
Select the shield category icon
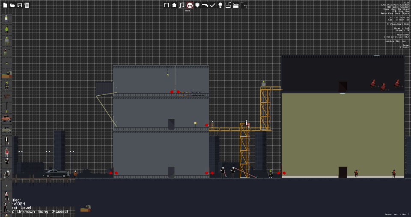pos(197,5)
